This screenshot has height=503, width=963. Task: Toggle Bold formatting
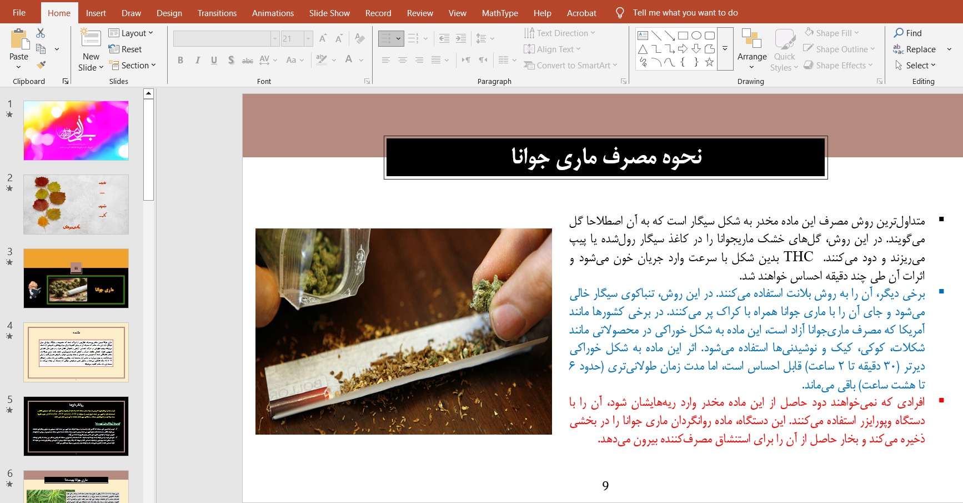click(180, 60)
